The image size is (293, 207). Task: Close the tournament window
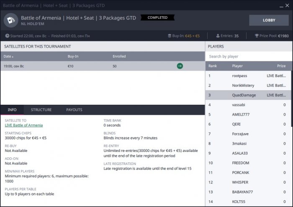coord(287,5)
